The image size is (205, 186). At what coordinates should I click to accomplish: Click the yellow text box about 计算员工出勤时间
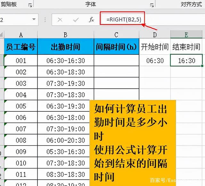click(x=133, y=143)
